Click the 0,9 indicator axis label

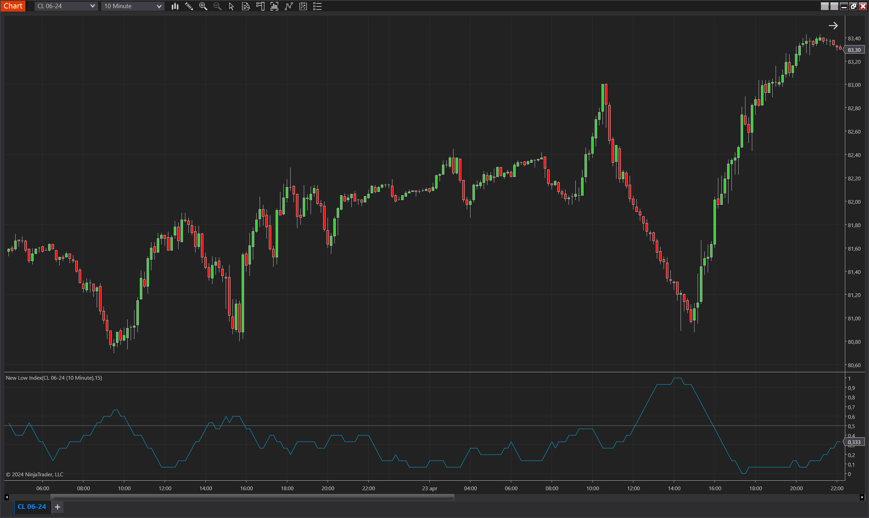(x=851, y=388)
